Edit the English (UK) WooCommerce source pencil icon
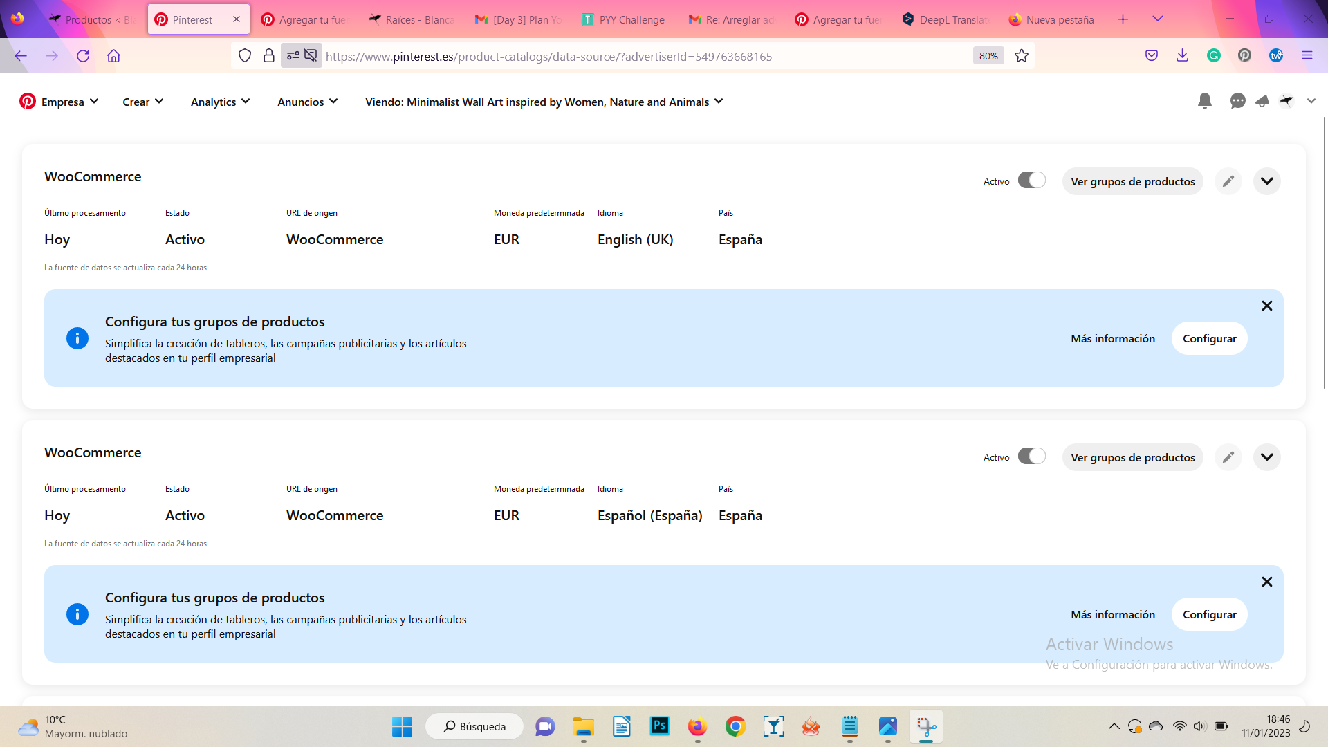 [1228, 181]
